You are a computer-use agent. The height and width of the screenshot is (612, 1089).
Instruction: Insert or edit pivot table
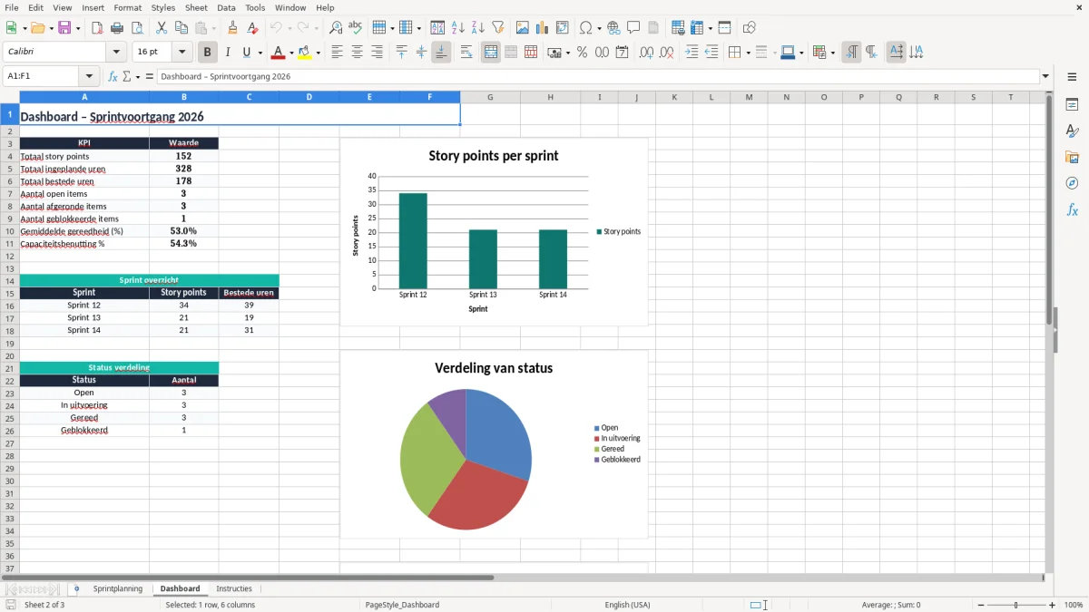point(563,28)
